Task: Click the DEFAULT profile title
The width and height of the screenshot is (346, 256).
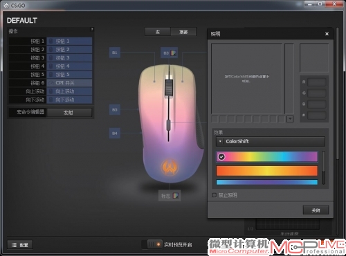Action: 22,21
